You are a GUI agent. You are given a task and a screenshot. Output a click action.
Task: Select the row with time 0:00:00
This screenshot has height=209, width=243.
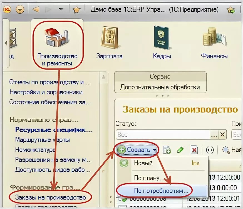click(x=224, y=188)
